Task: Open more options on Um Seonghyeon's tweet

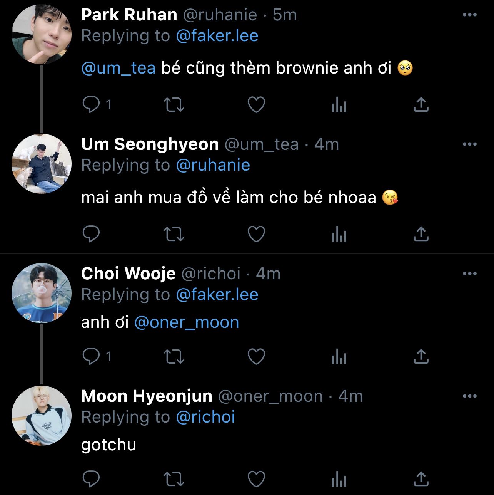Action: click(469, 144)
